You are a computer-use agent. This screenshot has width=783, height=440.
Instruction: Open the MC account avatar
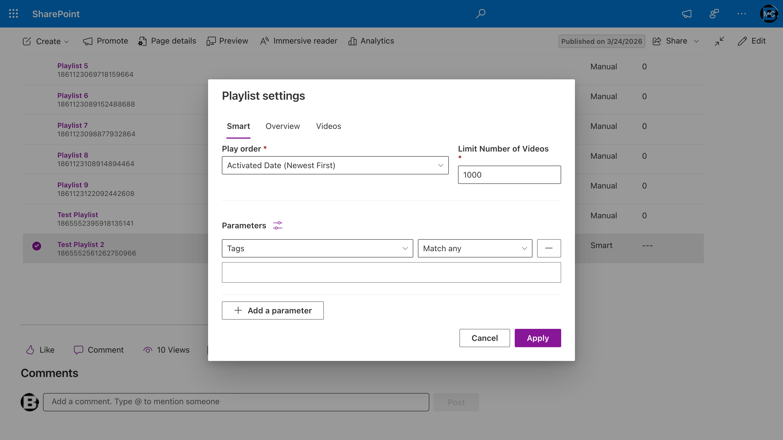click(x=769, y=14)
